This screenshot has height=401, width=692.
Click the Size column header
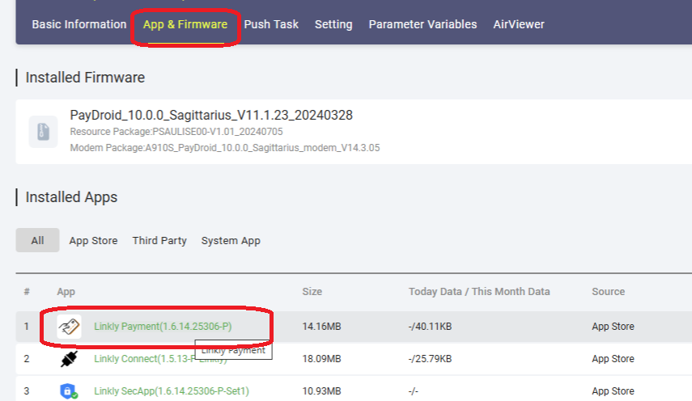pyautogui.click(x=312, y=291)
